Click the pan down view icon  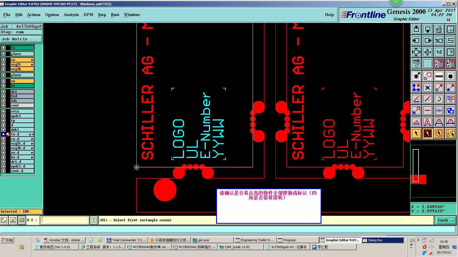(x=428, y=29)
